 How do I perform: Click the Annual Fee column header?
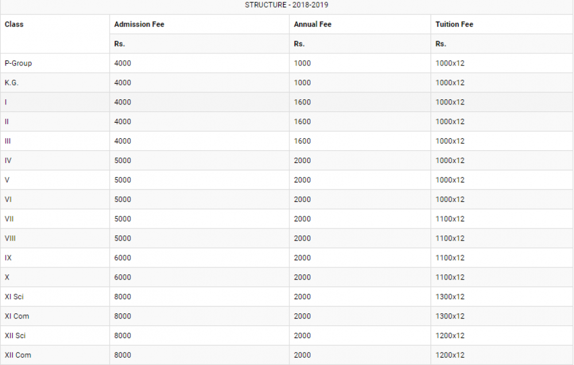pyautogui.click(x=313, y=24)
